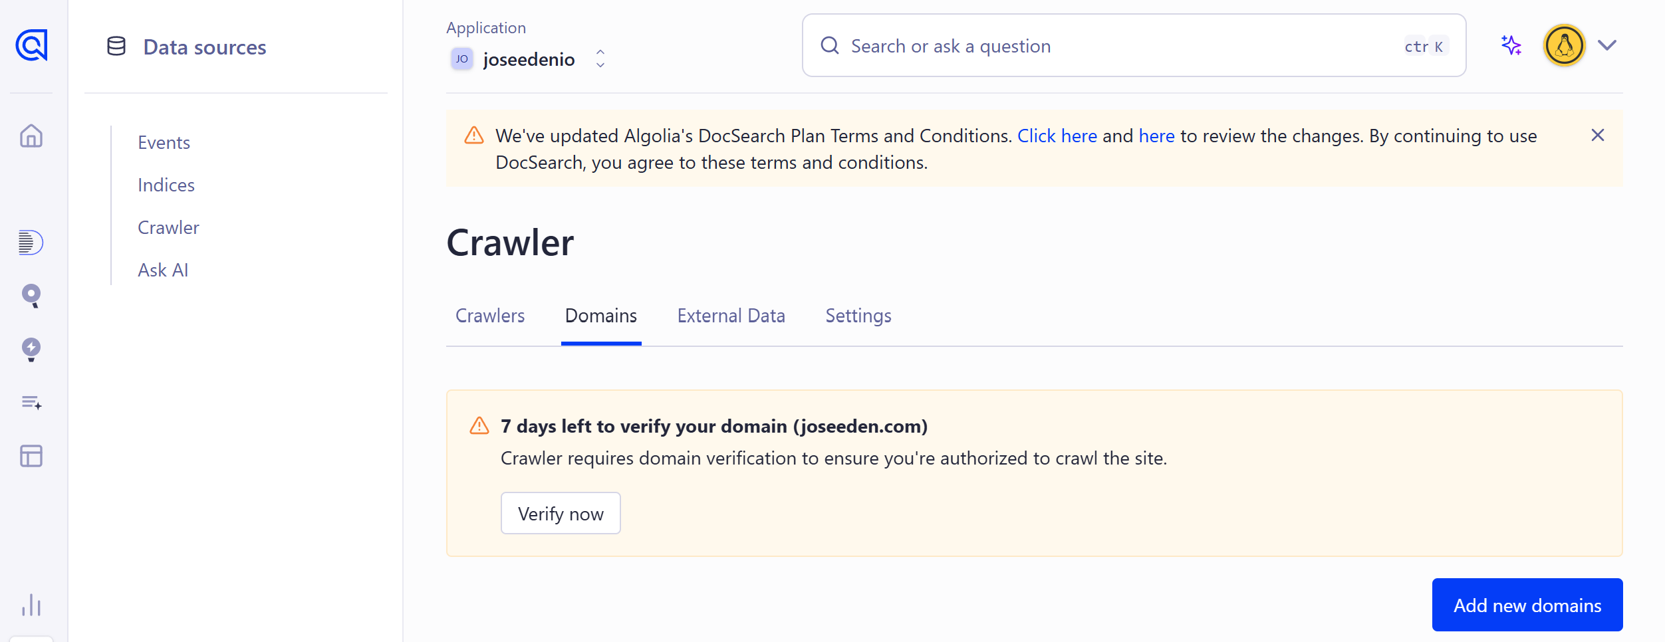Image resolution: width=1665 pixels, height=642 pixels.
Task: Switch to the External Data tab
Action: (x=731, y=316)
